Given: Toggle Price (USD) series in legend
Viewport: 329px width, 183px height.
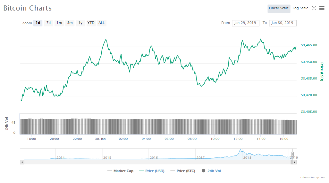Looking at the screenshot, I should [x=152, y=171].
